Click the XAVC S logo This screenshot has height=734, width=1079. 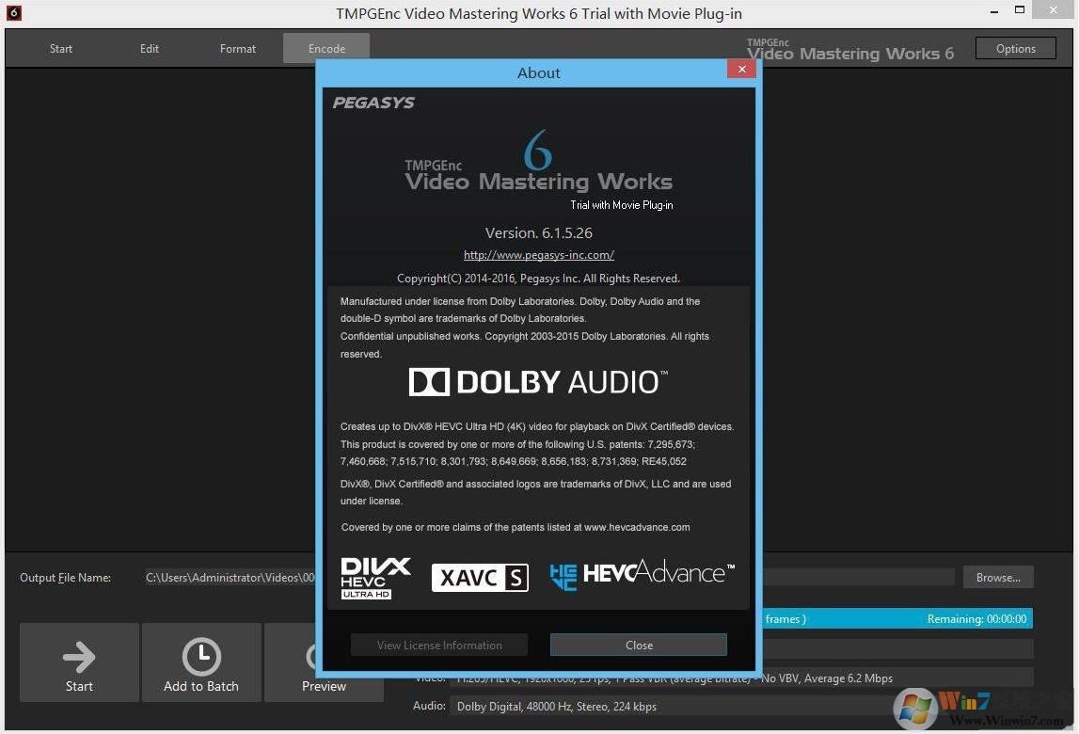[x=480, y=578]
